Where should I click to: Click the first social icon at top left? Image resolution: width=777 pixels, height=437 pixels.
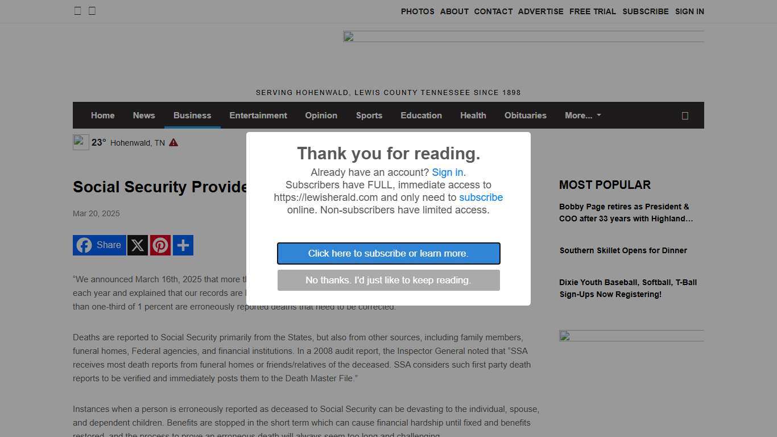[x=78, y=11]
